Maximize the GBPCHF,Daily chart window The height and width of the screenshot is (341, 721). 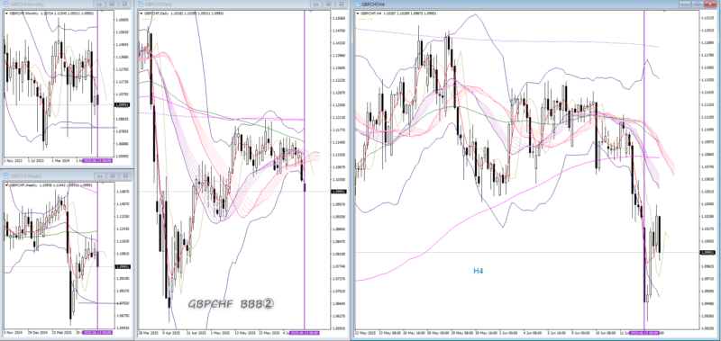[328, 4]
